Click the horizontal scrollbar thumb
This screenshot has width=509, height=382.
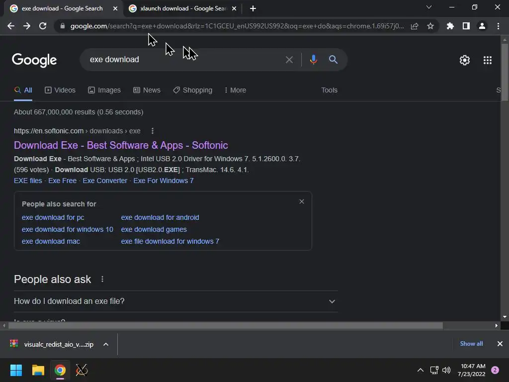[x=226, y=325]
